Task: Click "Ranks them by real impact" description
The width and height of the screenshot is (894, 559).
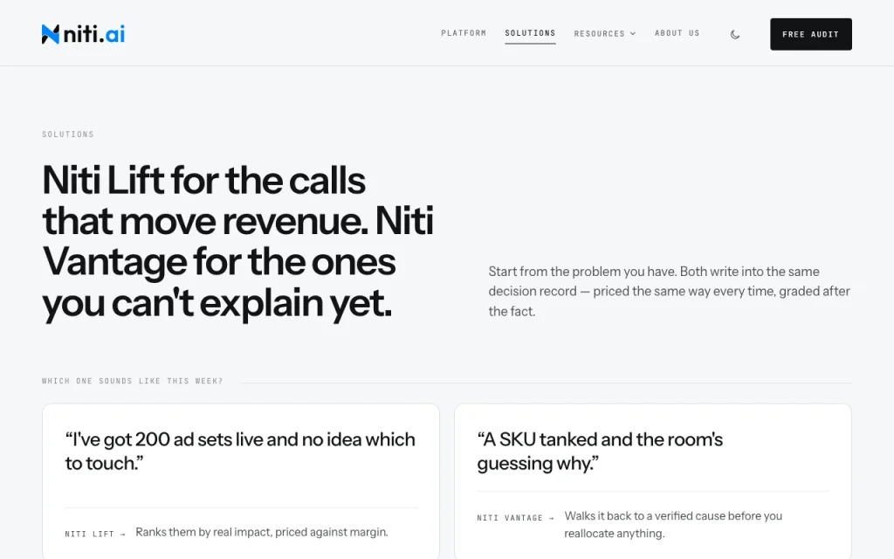Action: point(262,532)
